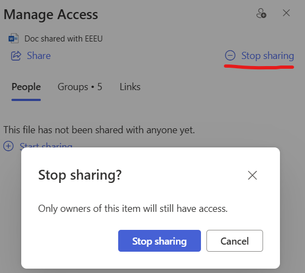The image size is (305, 273).
Task: Switch to the Links tab
Action: pyautogui.click(x=130, y=87)
